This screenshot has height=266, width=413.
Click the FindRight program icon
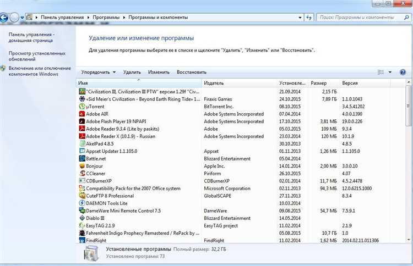pyautogui.click(x=82, y=240)
